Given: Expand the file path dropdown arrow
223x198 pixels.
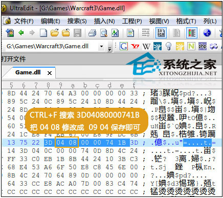Looking at the screenshot, I should pos(102,46).
